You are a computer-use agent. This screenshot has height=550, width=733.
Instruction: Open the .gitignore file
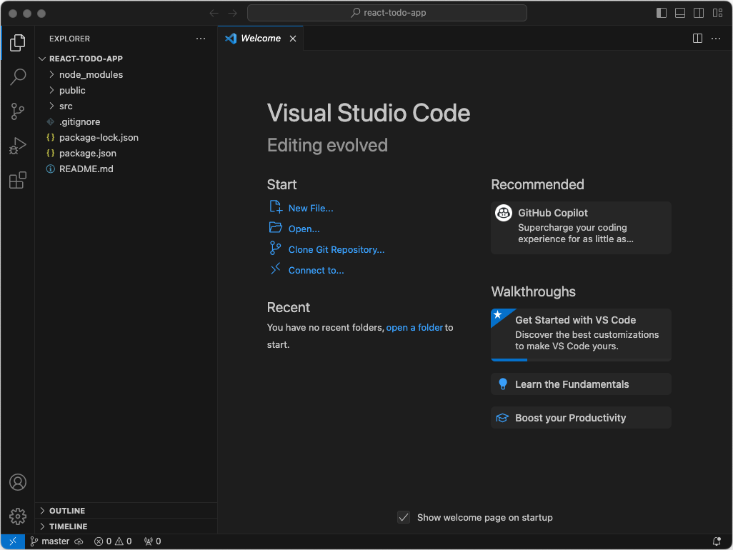pos(126,121)
